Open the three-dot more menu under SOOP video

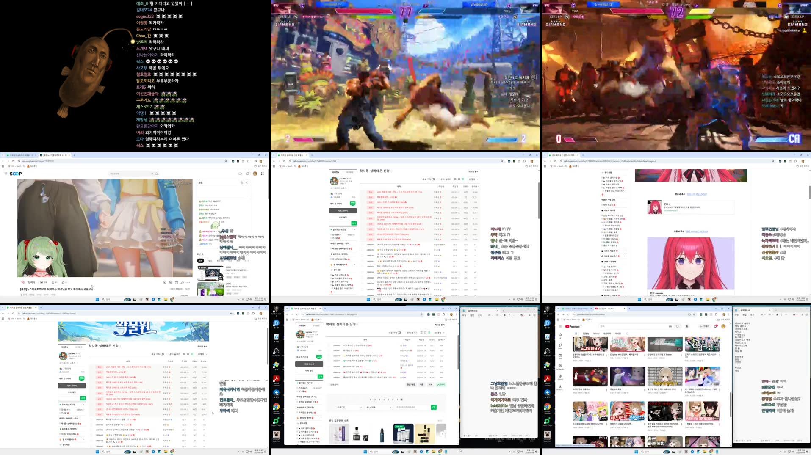pyautogui.click(x=188, y=282)
